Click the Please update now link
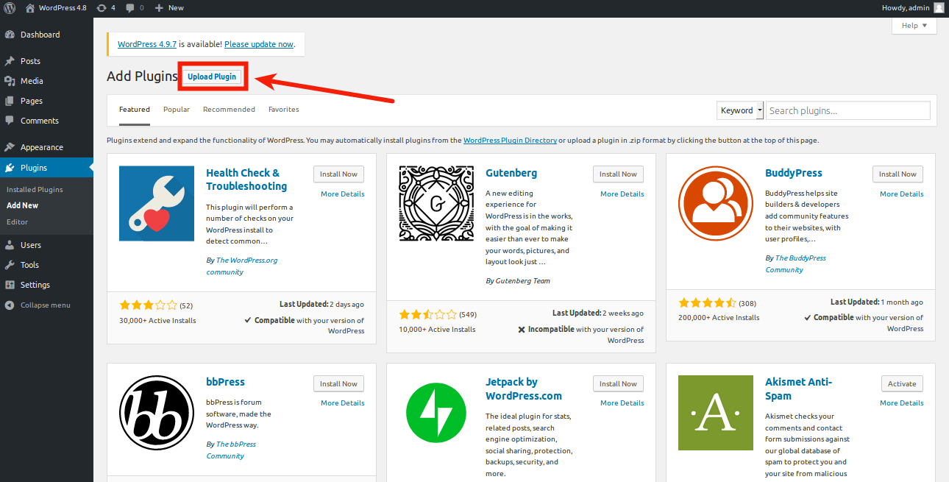 pyautogui.click(x=259, y=44)
